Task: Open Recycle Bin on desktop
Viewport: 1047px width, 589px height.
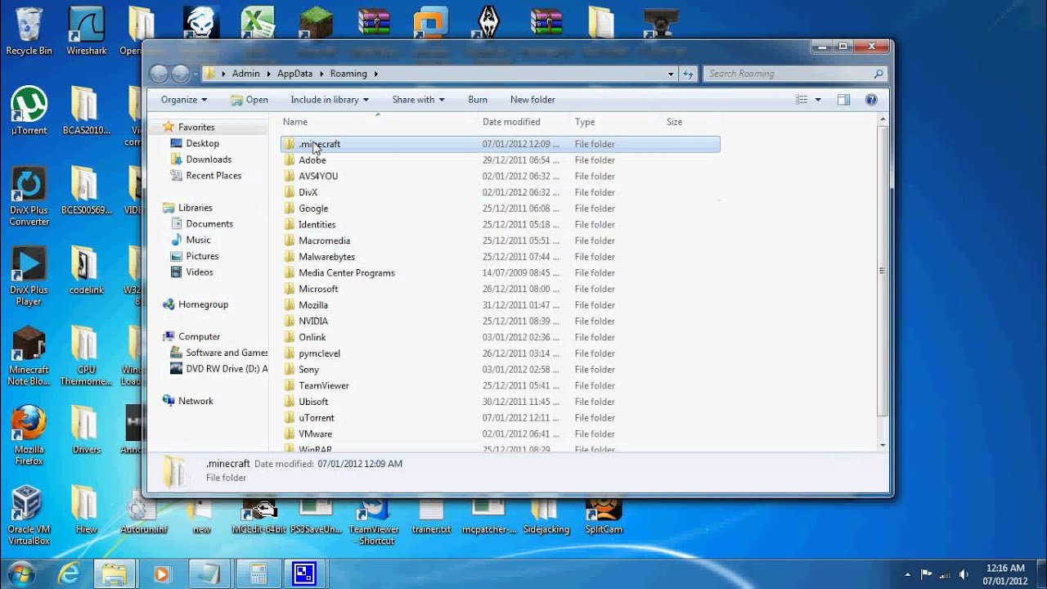Action: (29, 32)
